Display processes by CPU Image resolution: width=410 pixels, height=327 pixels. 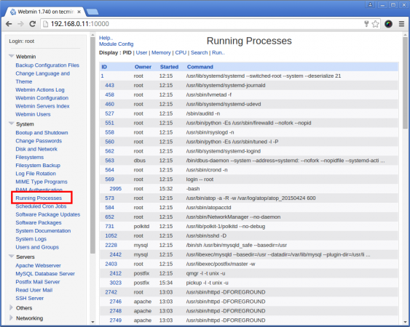181,53
